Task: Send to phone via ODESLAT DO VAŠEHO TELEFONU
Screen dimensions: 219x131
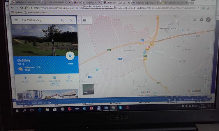Action: 55,81
